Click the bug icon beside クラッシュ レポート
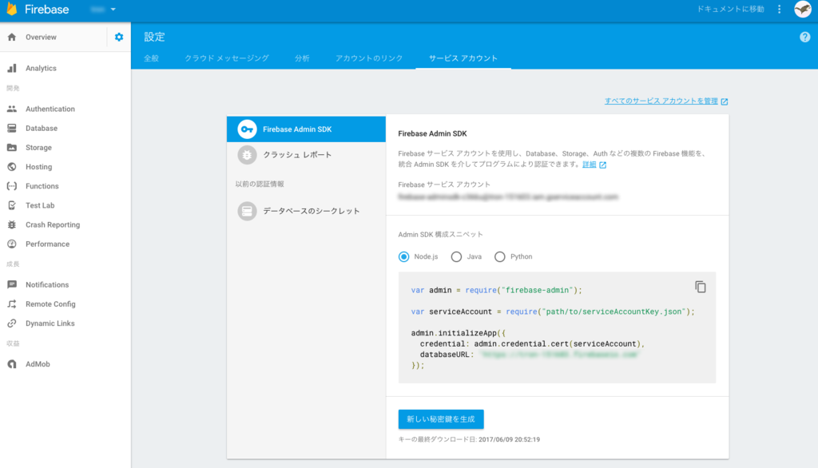The image size is (818, 468). pyautogui.click(x=248, y=155)
